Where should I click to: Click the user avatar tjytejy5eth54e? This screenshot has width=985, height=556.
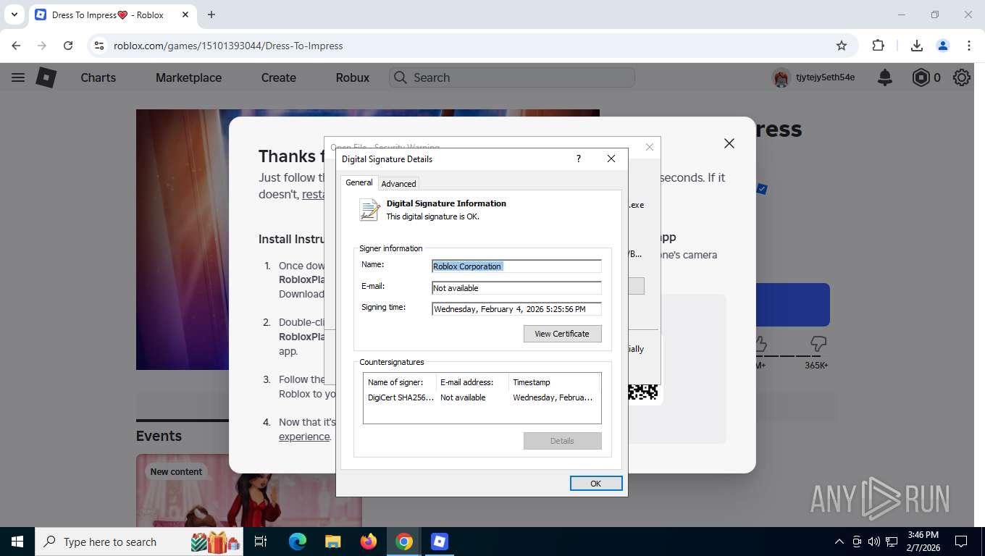pyautogui.click(x=781, y=77)
